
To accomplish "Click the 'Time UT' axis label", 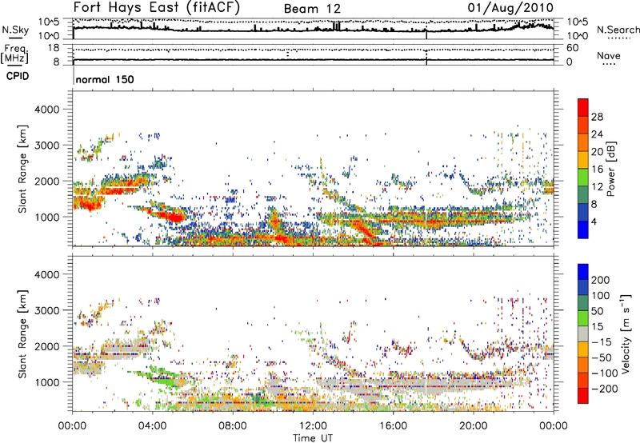I will [313, 438].
